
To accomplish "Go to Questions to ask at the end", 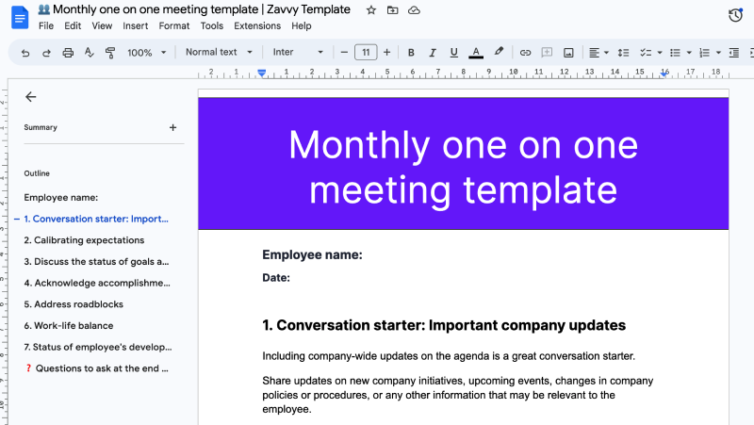I will tap(97, 368).
